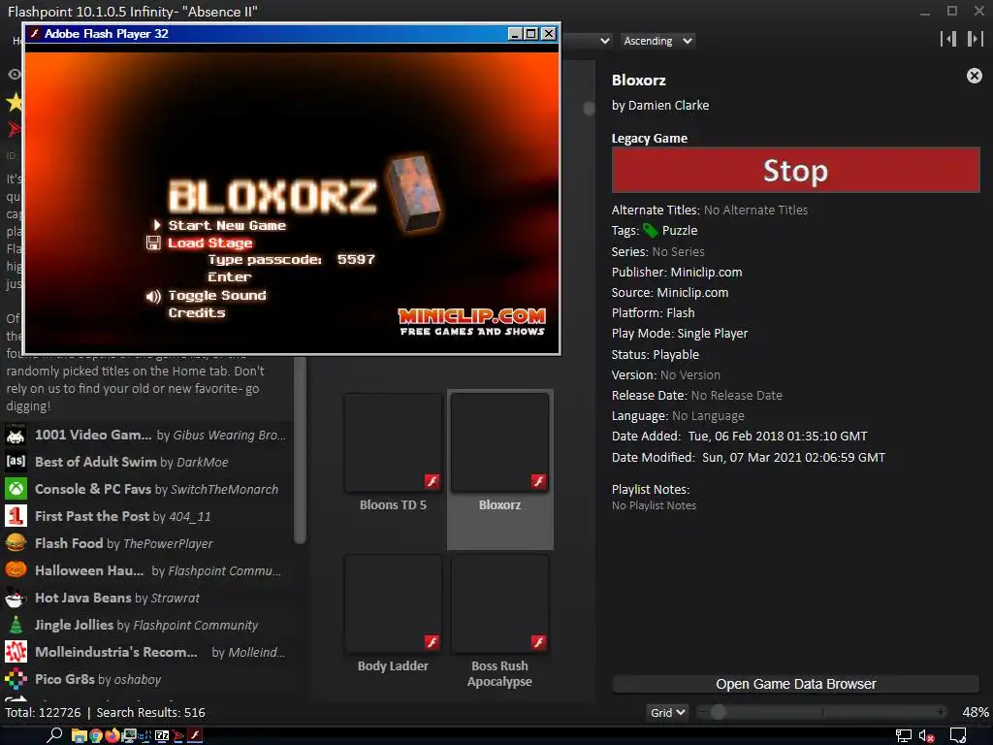The image size is (993, 745).
Task: Click Total: 122726 in status bar
Action: [43, 712]
